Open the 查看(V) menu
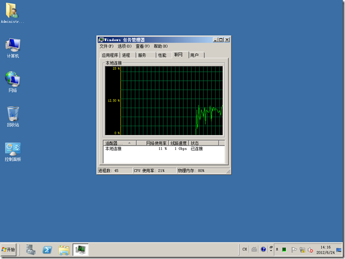Viewport: 345px width, 259px height. click(142, 46)
